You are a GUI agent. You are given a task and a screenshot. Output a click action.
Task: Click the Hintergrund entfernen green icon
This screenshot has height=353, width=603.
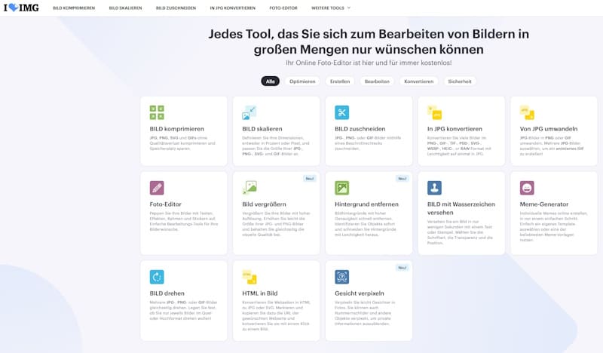[x=342, y=188]
